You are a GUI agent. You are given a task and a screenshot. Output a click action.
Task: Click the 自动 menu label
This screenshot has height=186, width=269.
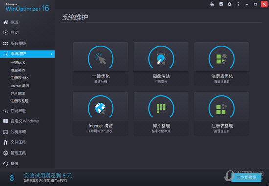click(x=14, y=33)
